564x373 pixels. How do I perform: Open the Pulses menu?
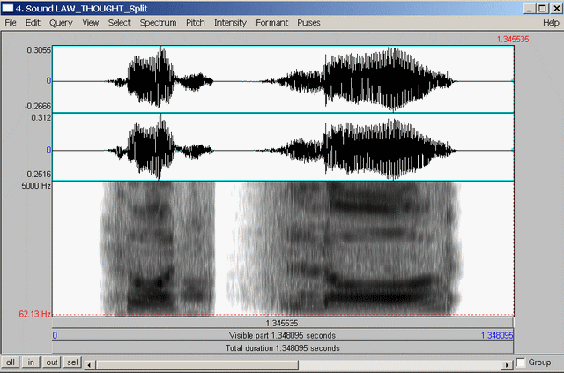[x=308, y=22]
